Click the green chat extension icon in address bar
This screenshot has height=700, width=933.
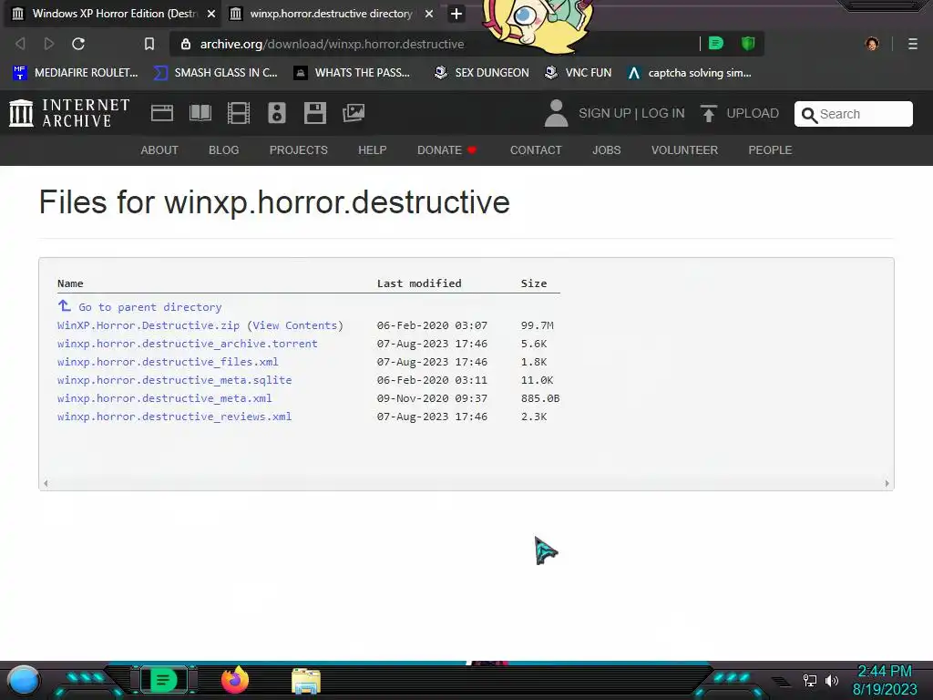pos(716,44)
